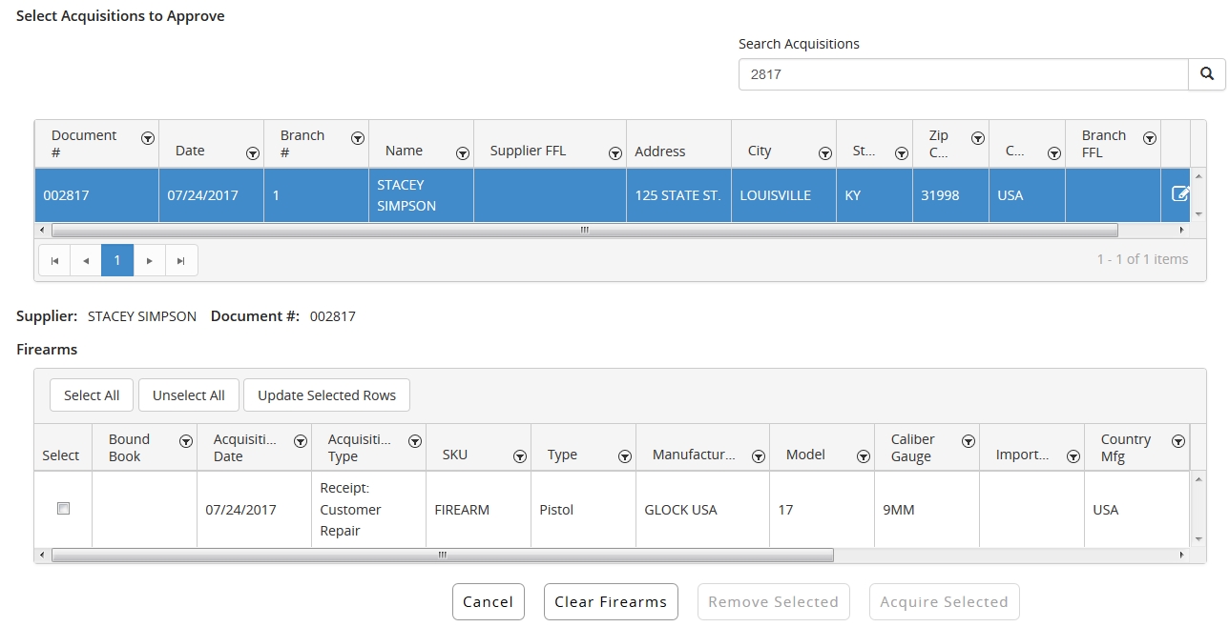Go to first page of acquisitions
The width and height of the screenshot is (1229, 627).
[x=54, y=260]
